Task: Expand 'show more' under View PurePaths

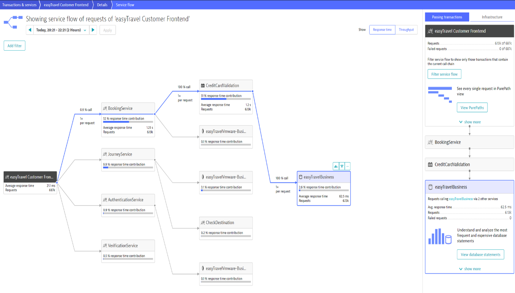Action: click(470, 122)
